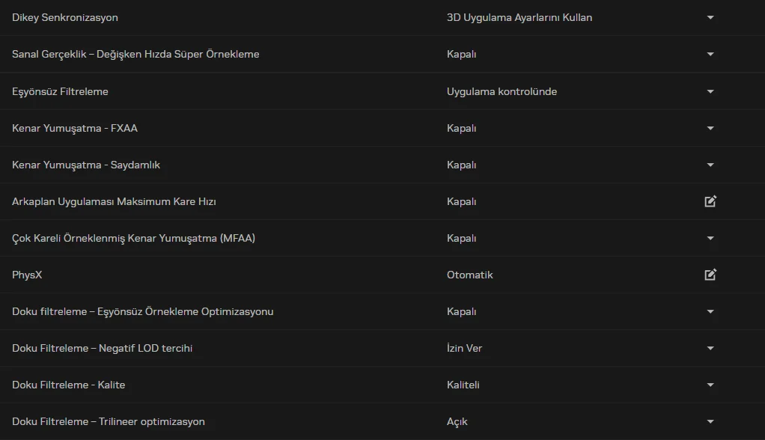Screen dimensions: 765x440
Task: Click the Otomatik value for PhysX
Action: pos(470,275)
